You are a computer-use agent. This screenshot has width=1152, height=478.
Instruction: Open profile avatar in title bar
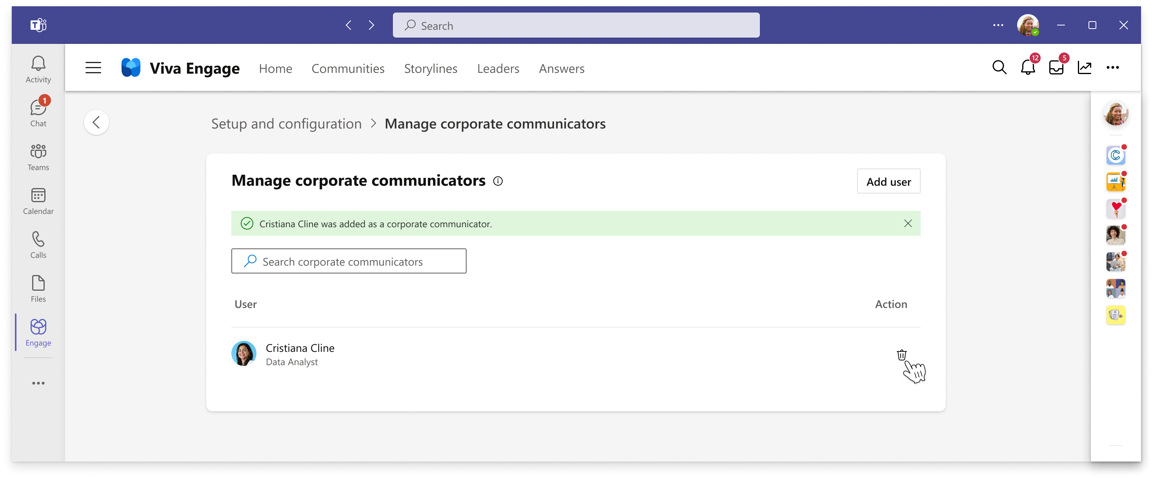pos(1028,25)
